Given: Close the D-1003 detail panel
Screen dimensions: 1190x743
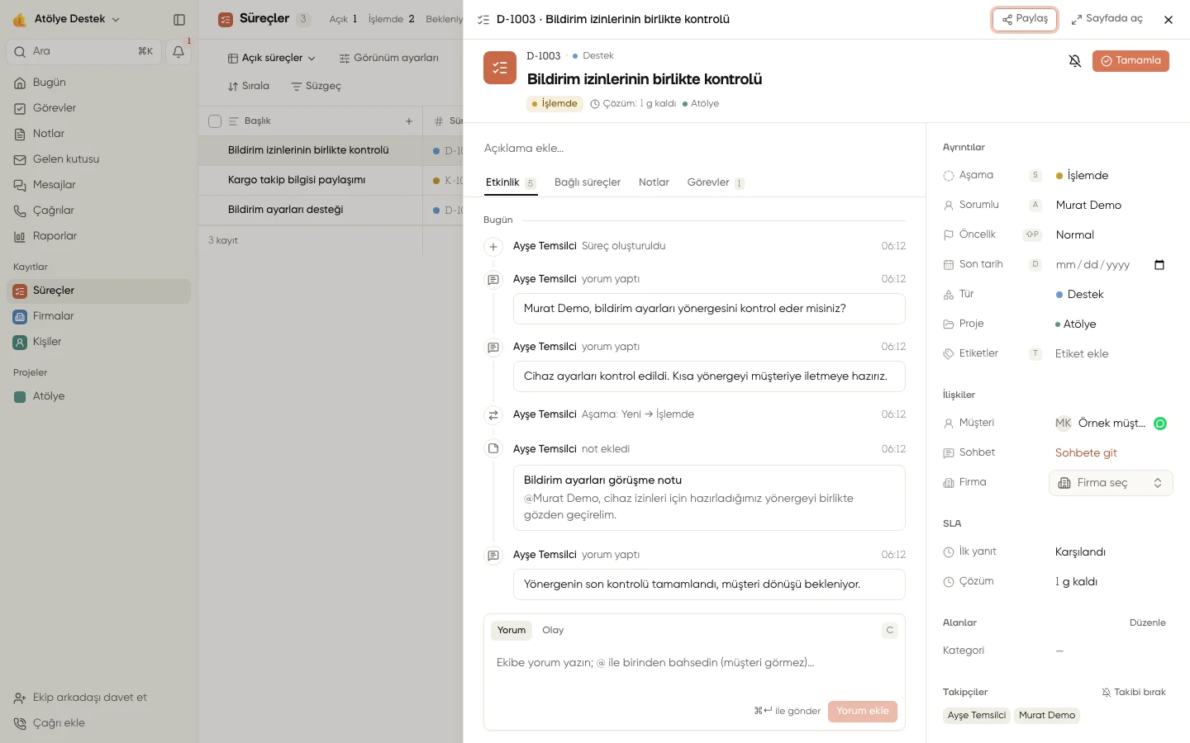Looking at the screenshot, I should pos(1169,20).
